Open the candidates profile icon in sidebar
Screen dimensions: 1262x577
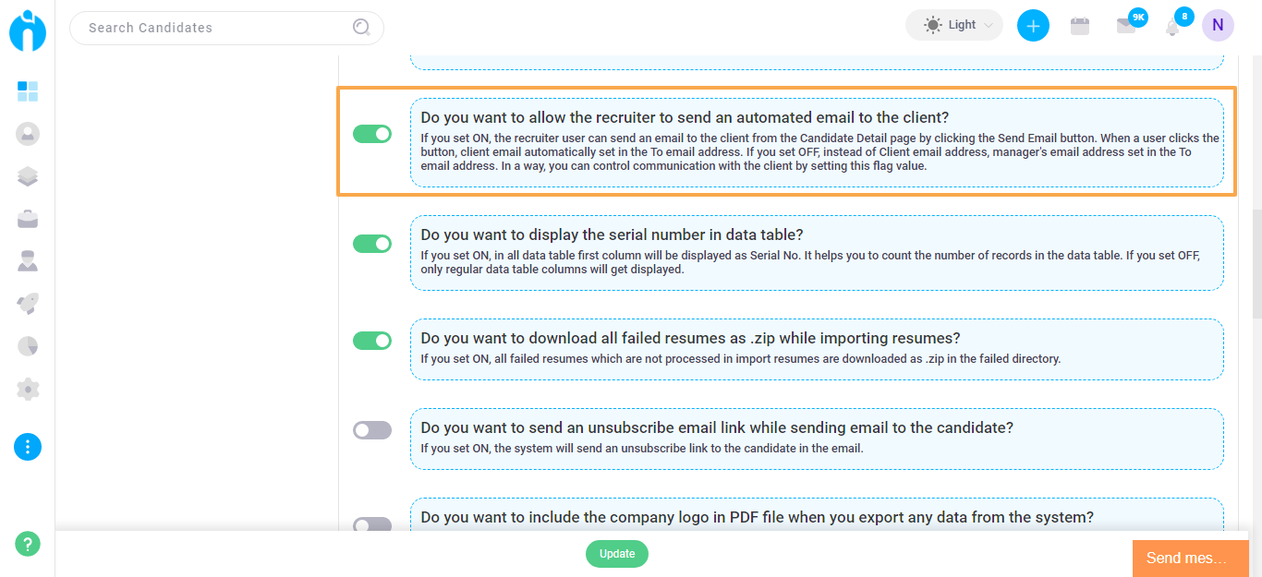[x=28, y=134]
